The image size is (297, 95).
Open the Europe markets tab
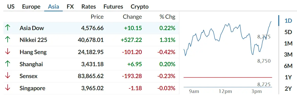tap(31, 7)
